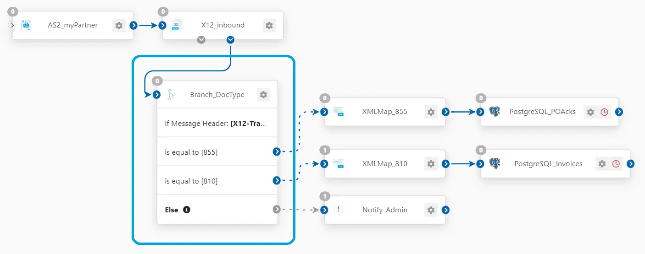Click the output arrow of AS2_myPartner
645x254 pixels.
133,26
